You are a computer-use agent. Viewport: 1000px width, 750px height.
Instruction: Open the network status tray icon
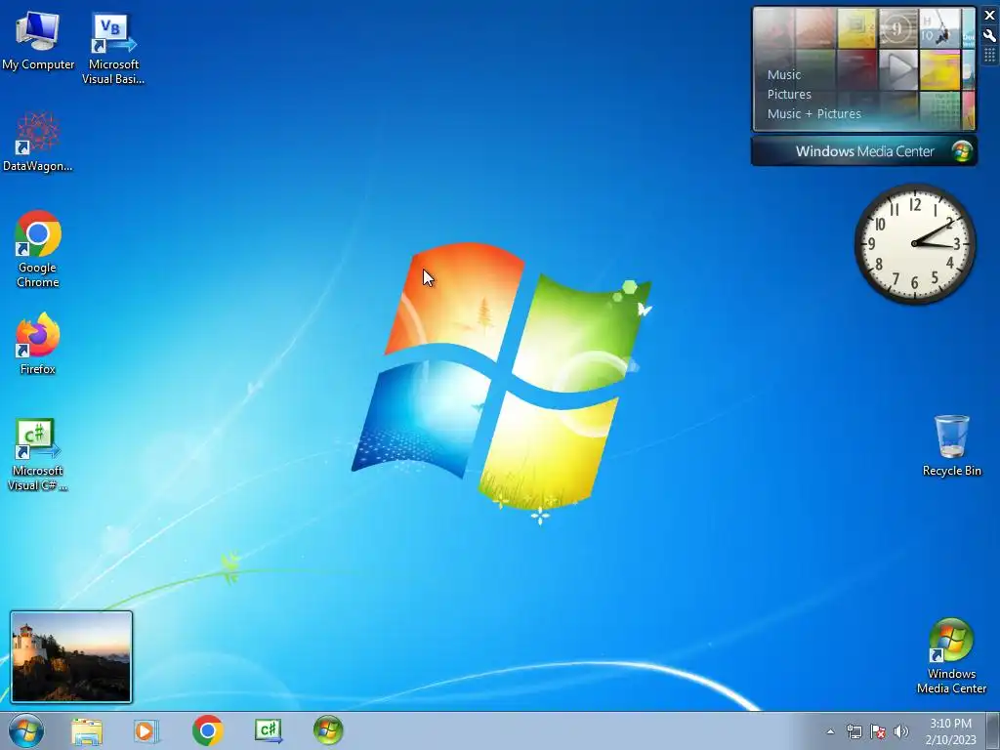click(854, 731)
